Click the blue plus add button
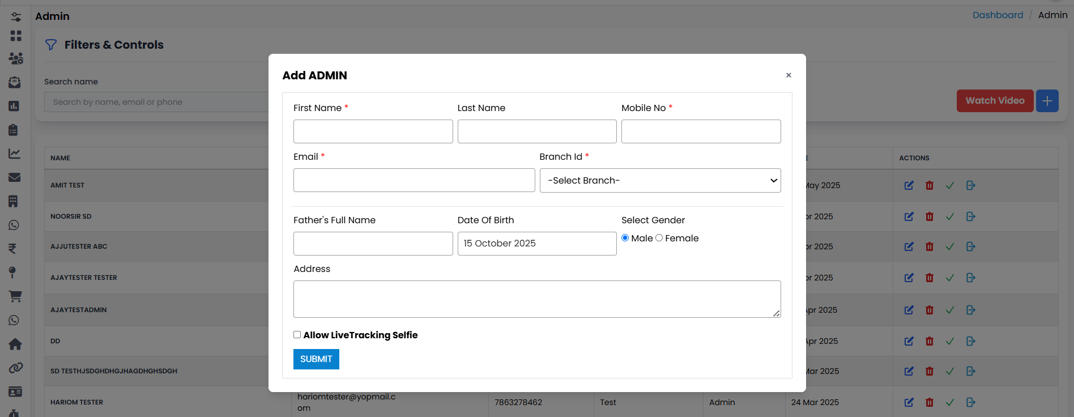 (x=1047, y=101)
